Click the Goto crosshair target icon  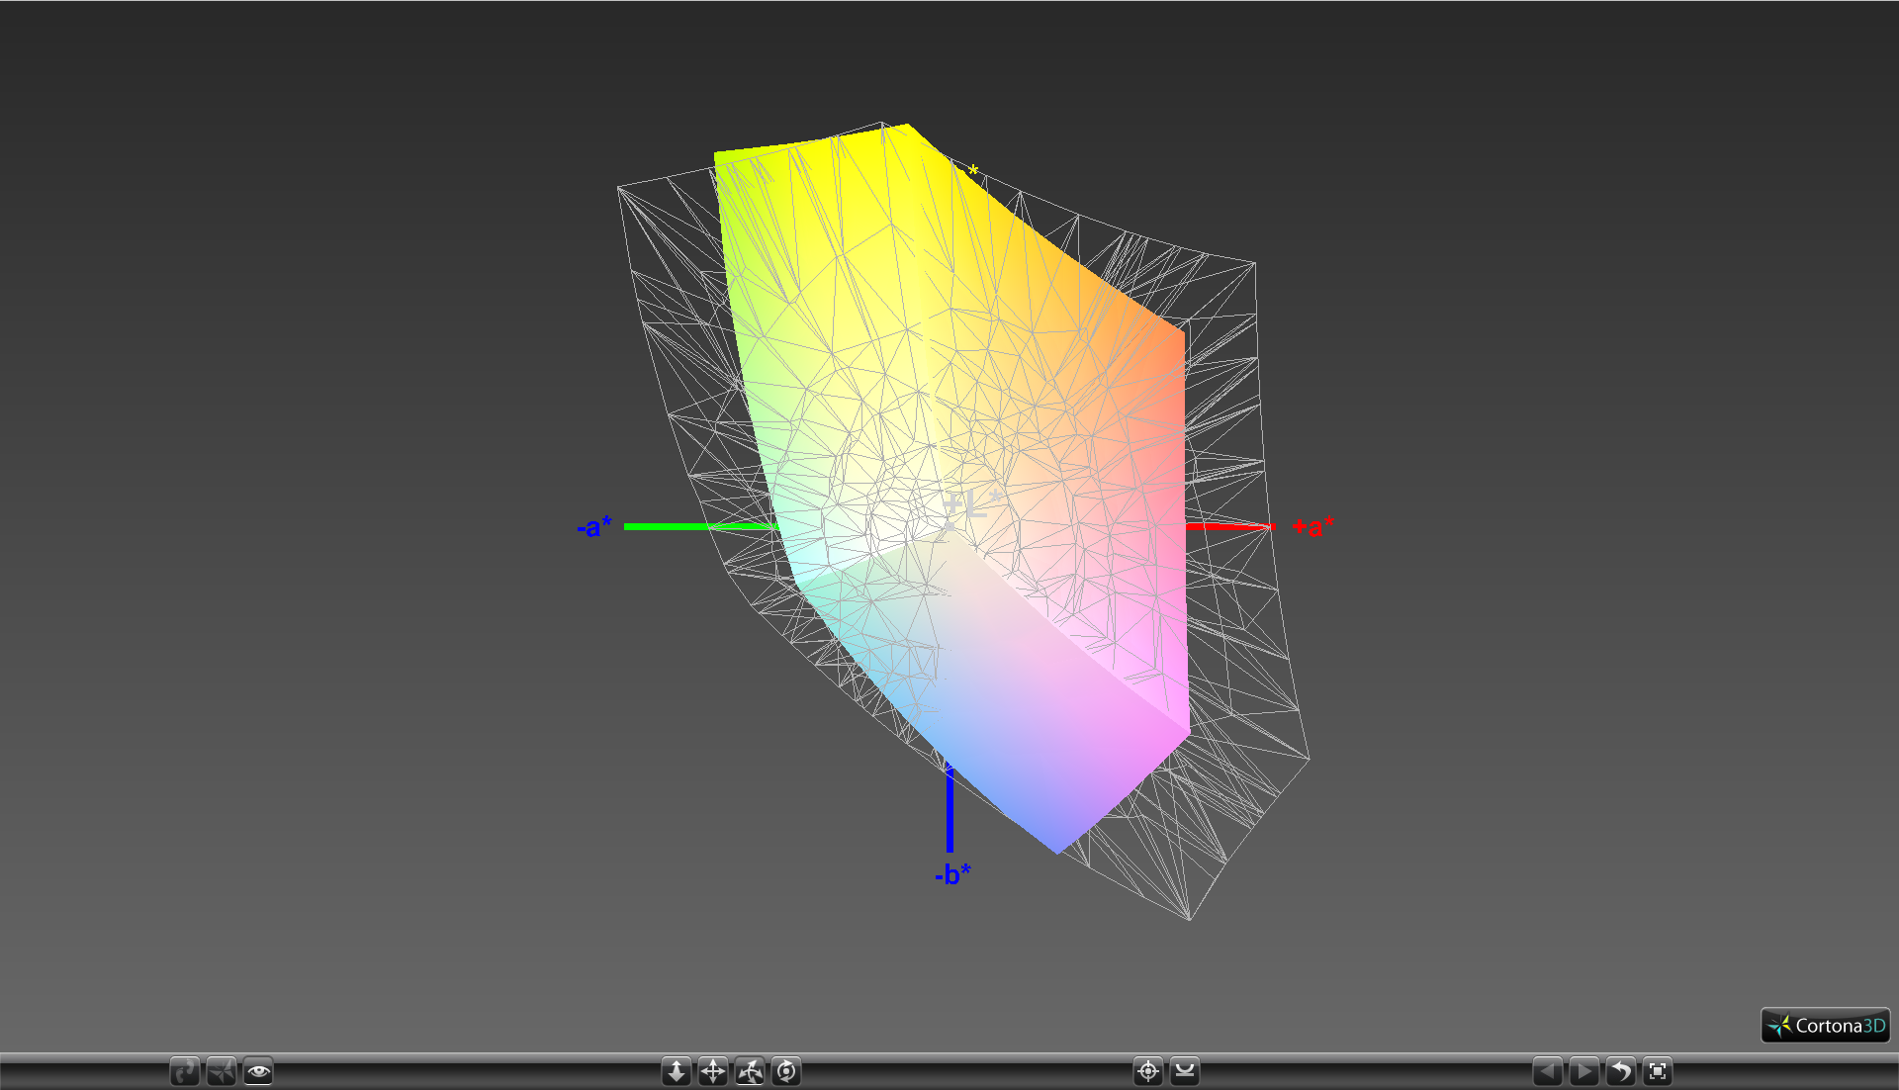pos(1147,1071)
